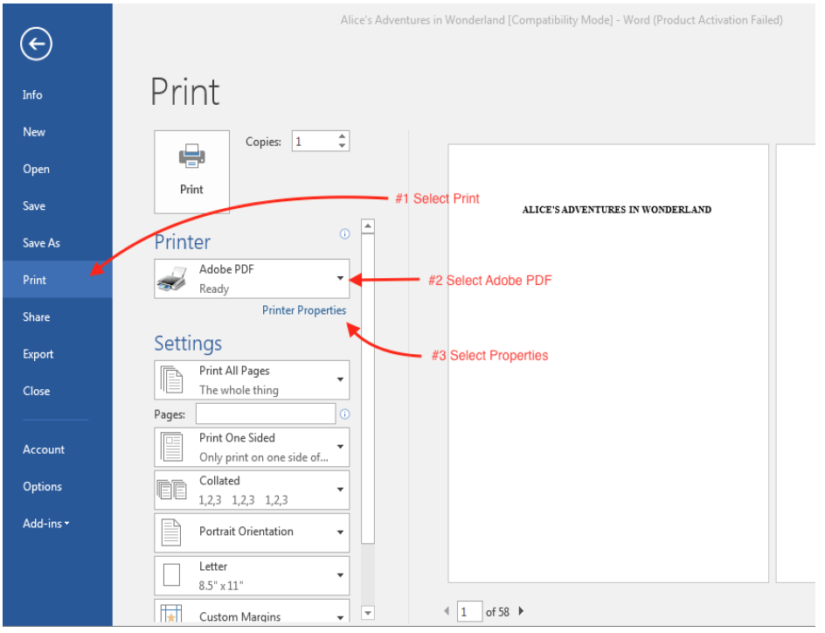The height and width of the screenshot is (633, 825).
Task: Open the Info page
Action: [x=32, y=95]
